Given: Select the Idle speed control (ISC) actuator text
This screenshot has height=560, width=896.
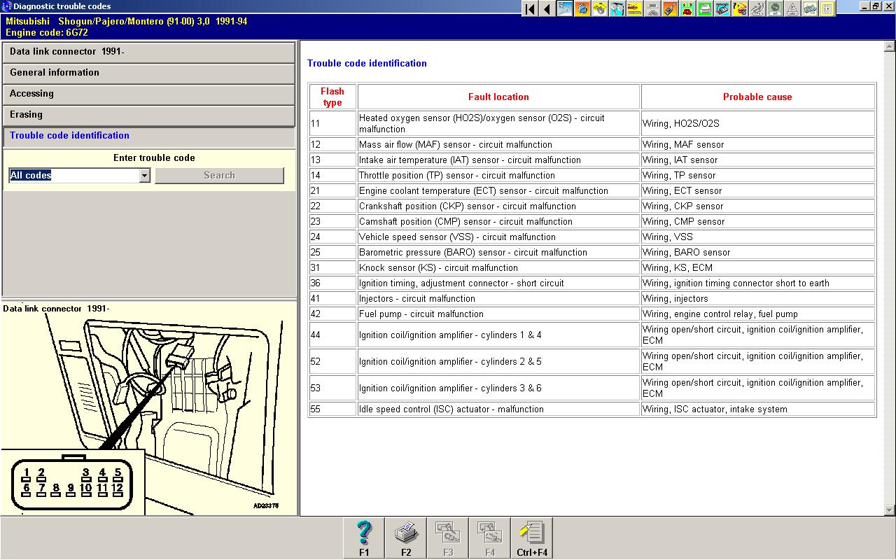Looking at the screenshot, I should pyautogui.click(x=451, y=409).
